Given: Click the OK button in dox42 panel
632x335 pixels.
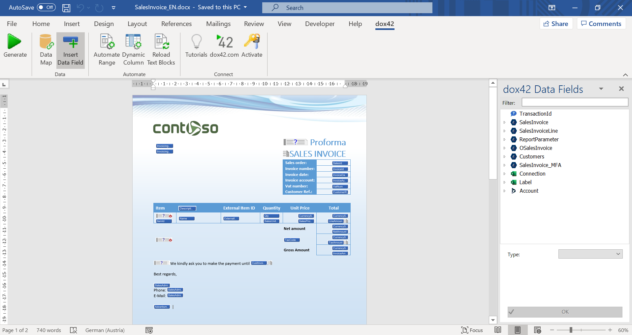Looking at the screenshot, I should pyautogui.click(x=565, y=312).
